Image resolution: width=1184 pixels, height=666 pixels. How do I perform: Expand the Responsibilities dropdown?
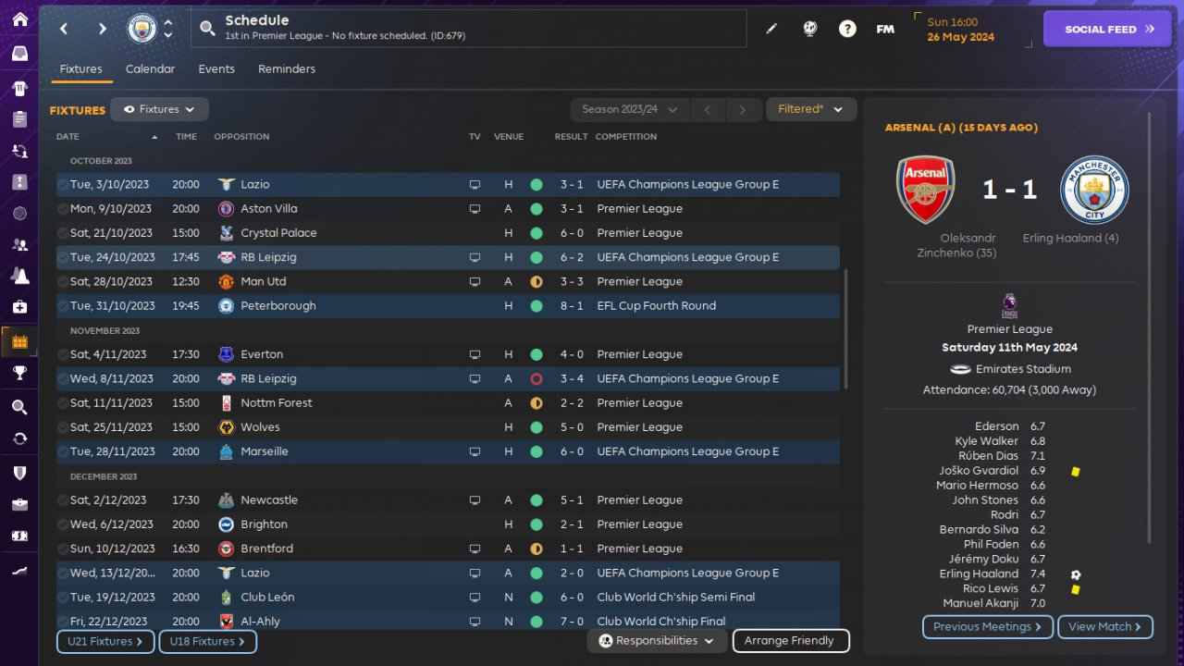click(x=657, y=641)
